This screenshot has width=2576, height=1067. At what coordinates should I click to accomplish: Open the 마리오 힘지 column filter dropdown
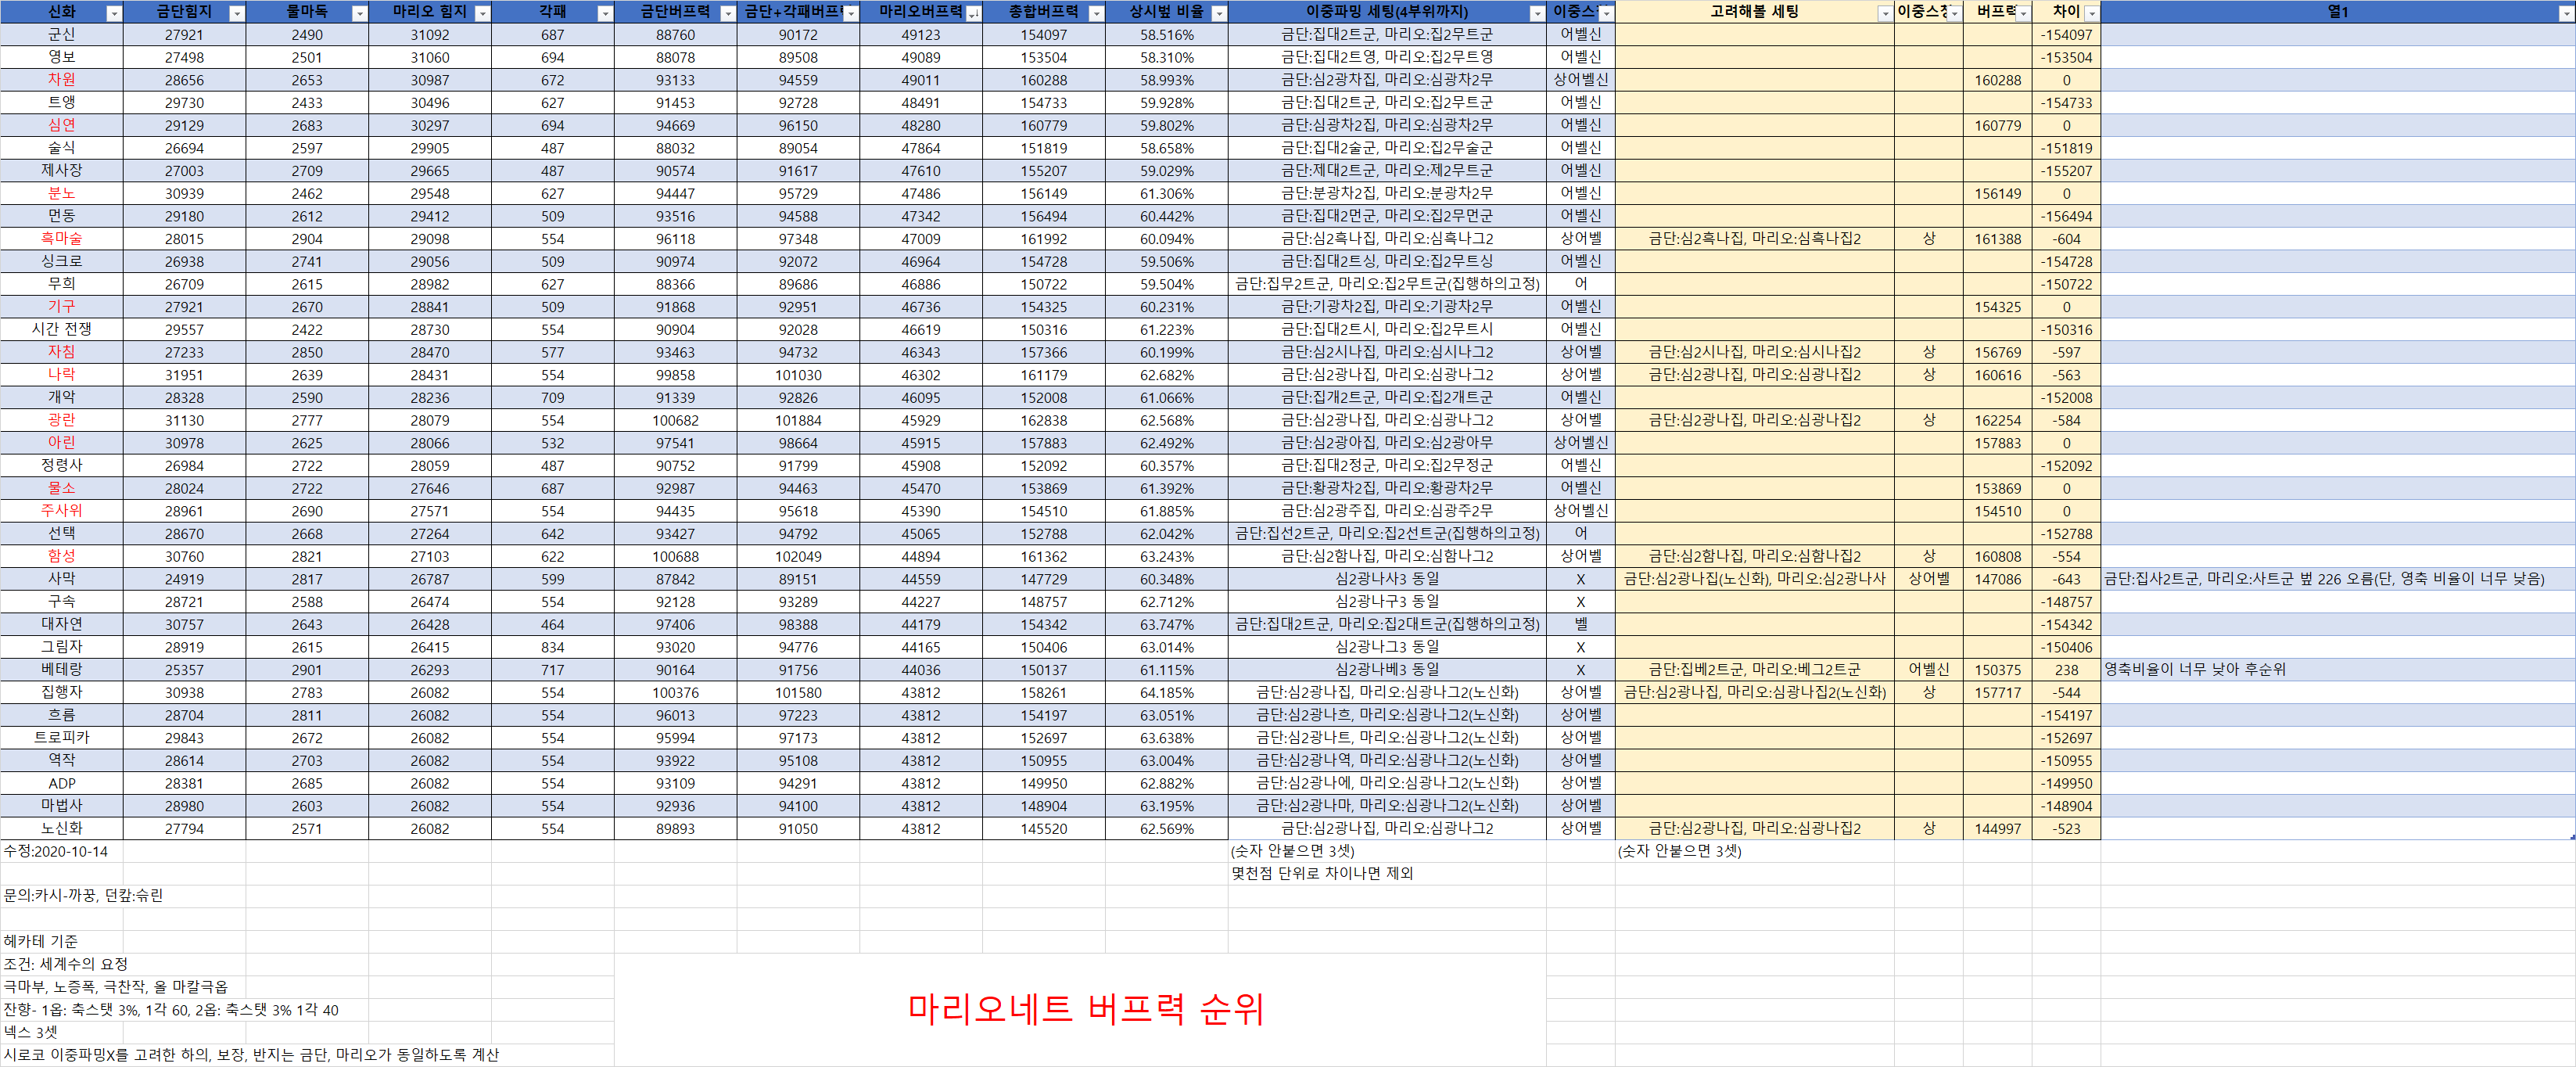coord(482,13)
